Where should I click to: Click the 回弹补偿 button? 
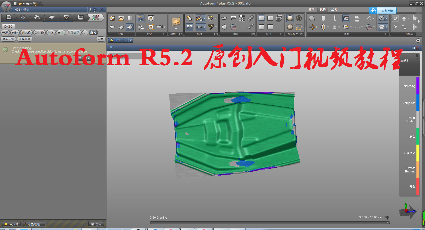[24, 39]
